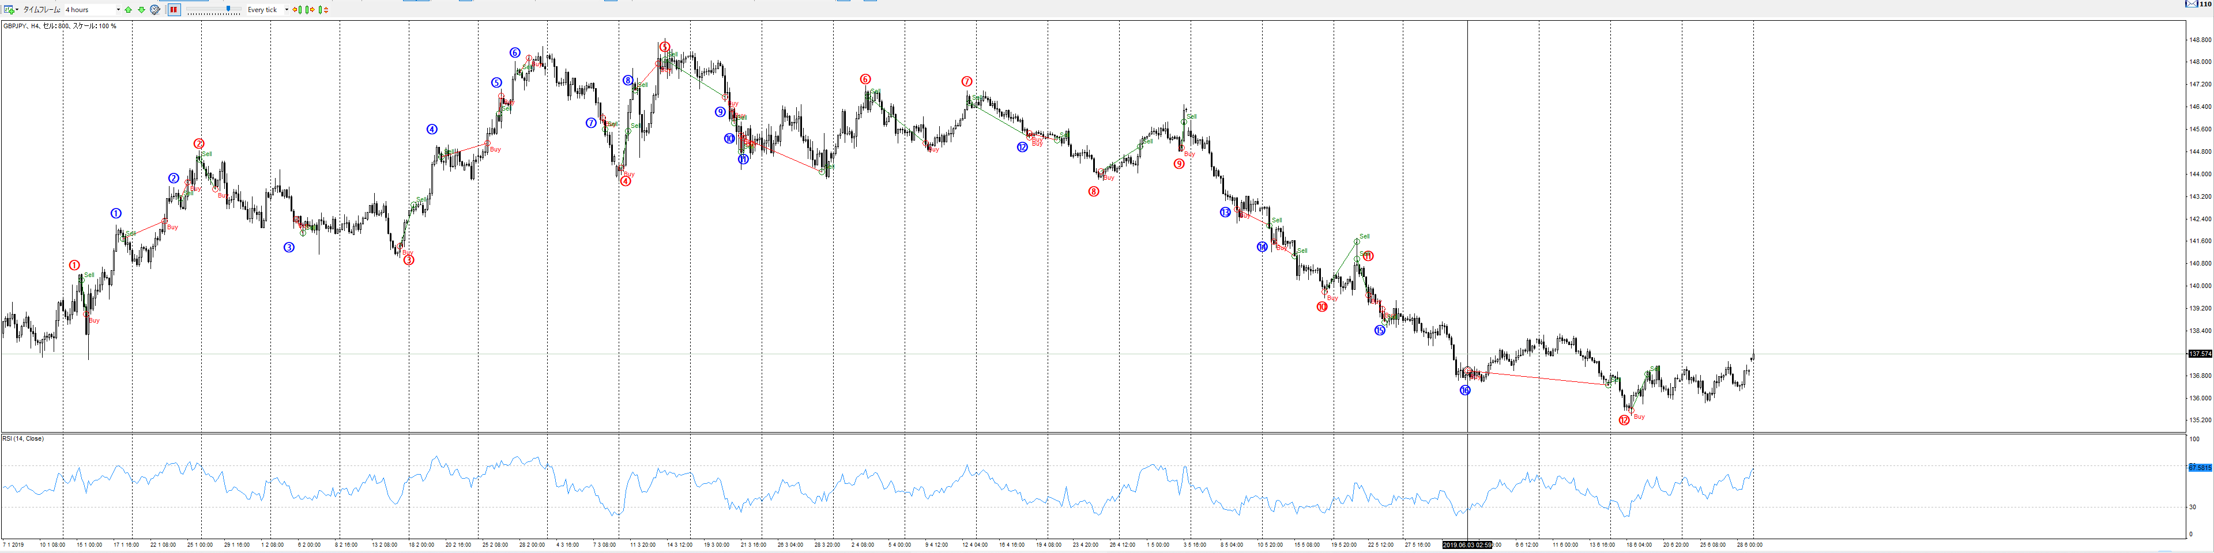This screenshot has width=2214, height=553.
Task: Toggle the red pause button
Action: click(174, 9)
